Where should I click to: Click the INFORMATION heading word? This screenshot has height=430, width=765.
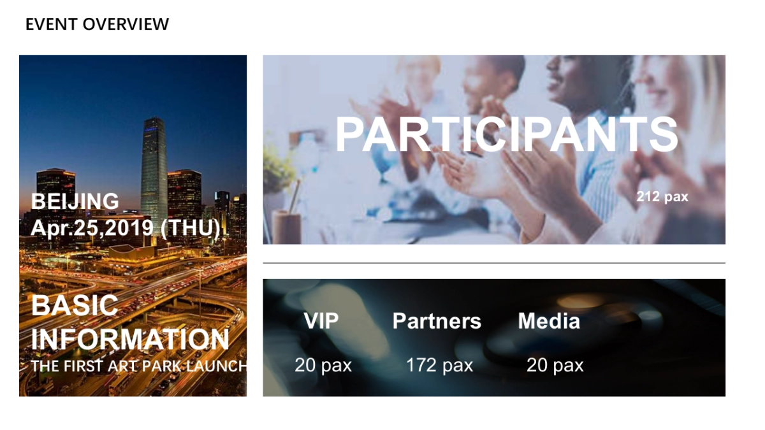[x=130, y=340]
